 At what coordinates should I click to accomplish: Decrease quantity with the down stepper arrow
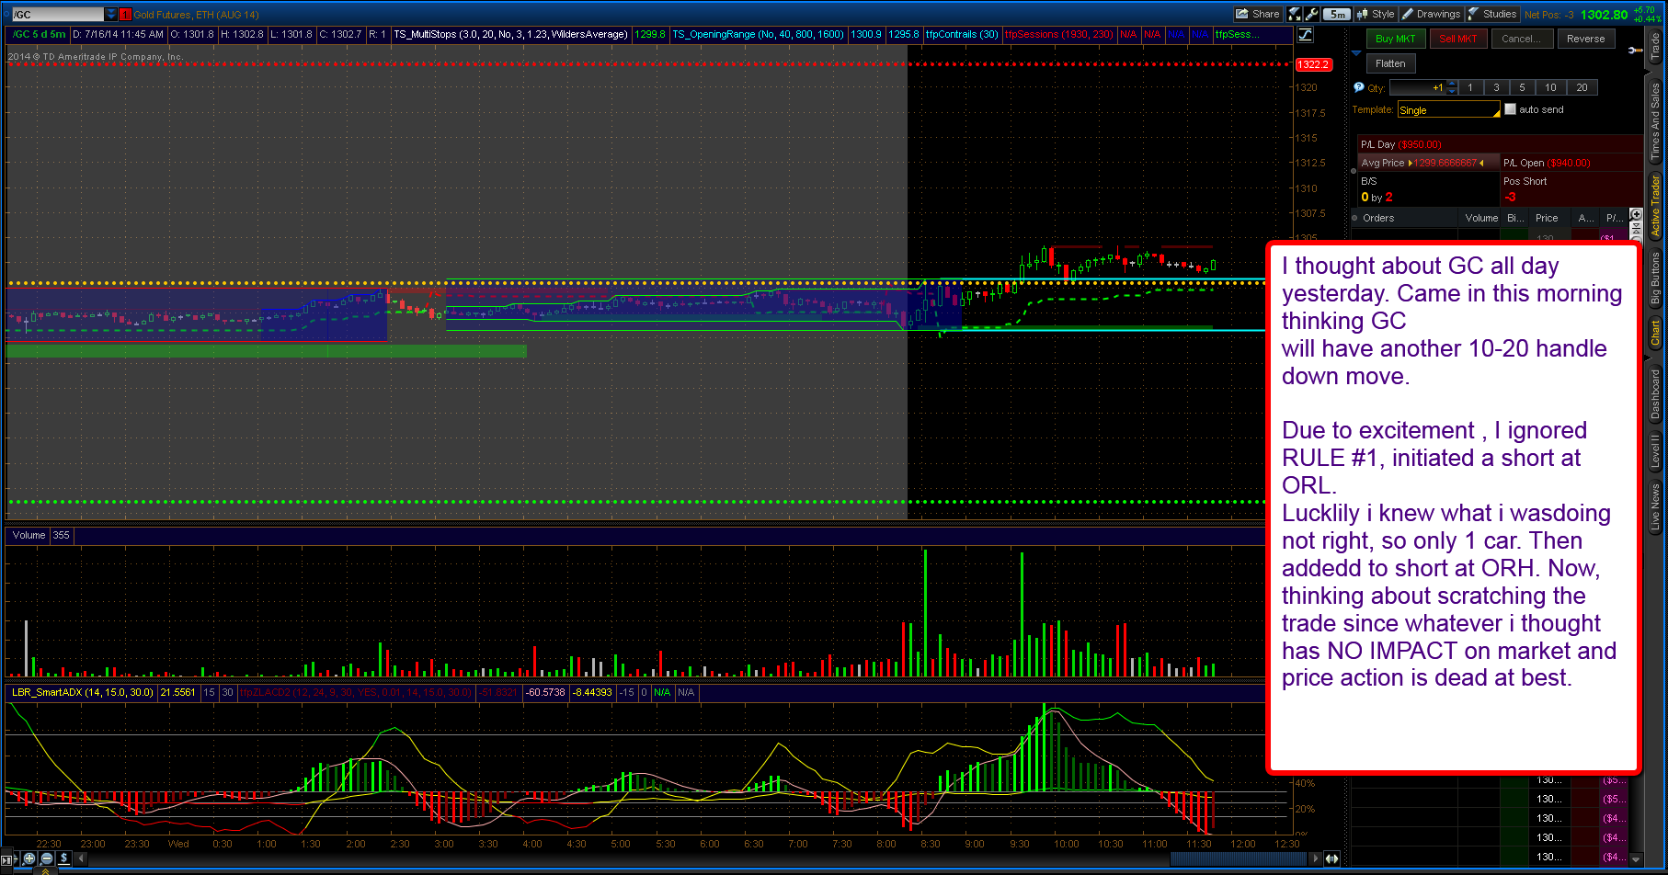coord(1453,92)
